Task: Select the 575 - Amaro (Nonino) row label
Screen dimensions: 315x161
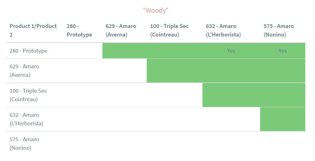Action: [x=24, y=144]
